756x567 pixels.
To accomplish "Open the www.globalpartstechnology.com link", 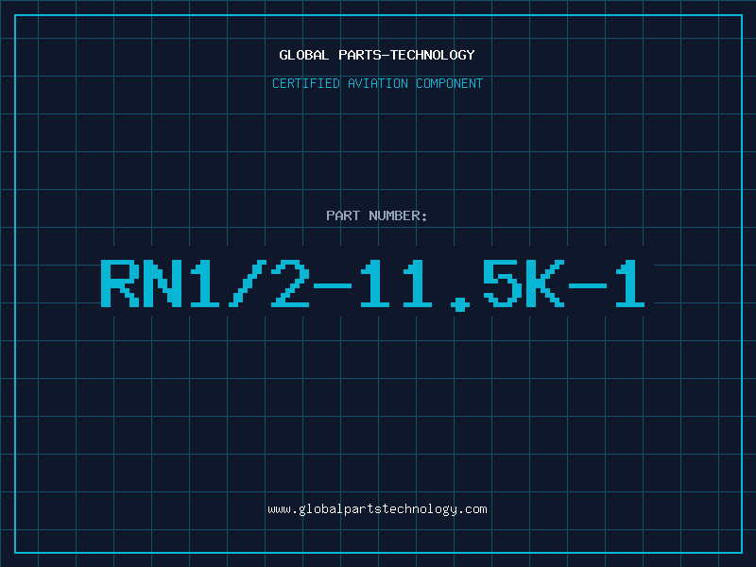I will pos(377,509).
